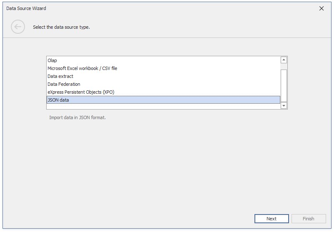Image resolution: width=334 pixels, height=232 pixels.
Task: Select the Olap data source type
Action: (52, 60)
